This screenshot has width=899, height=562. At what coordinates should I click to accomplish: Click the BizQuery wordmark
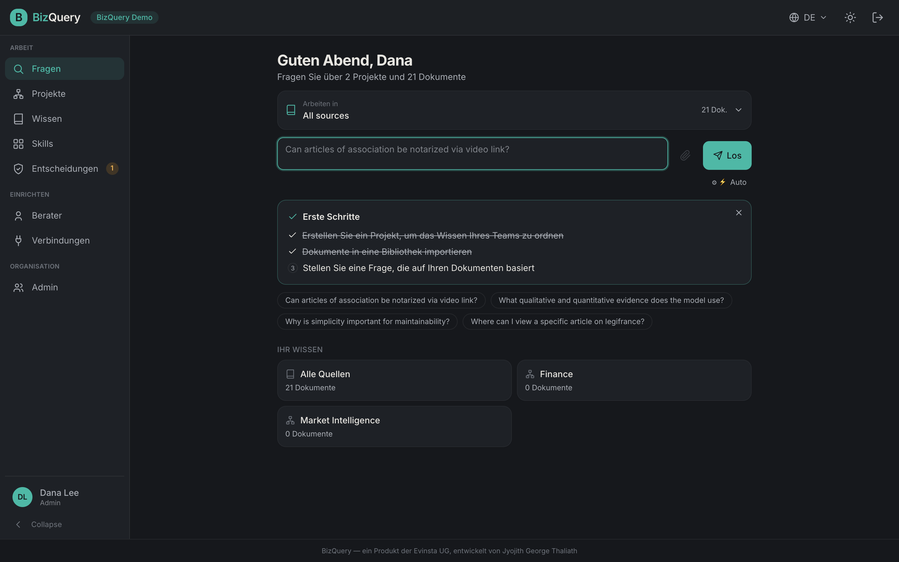tap(56, 17)
